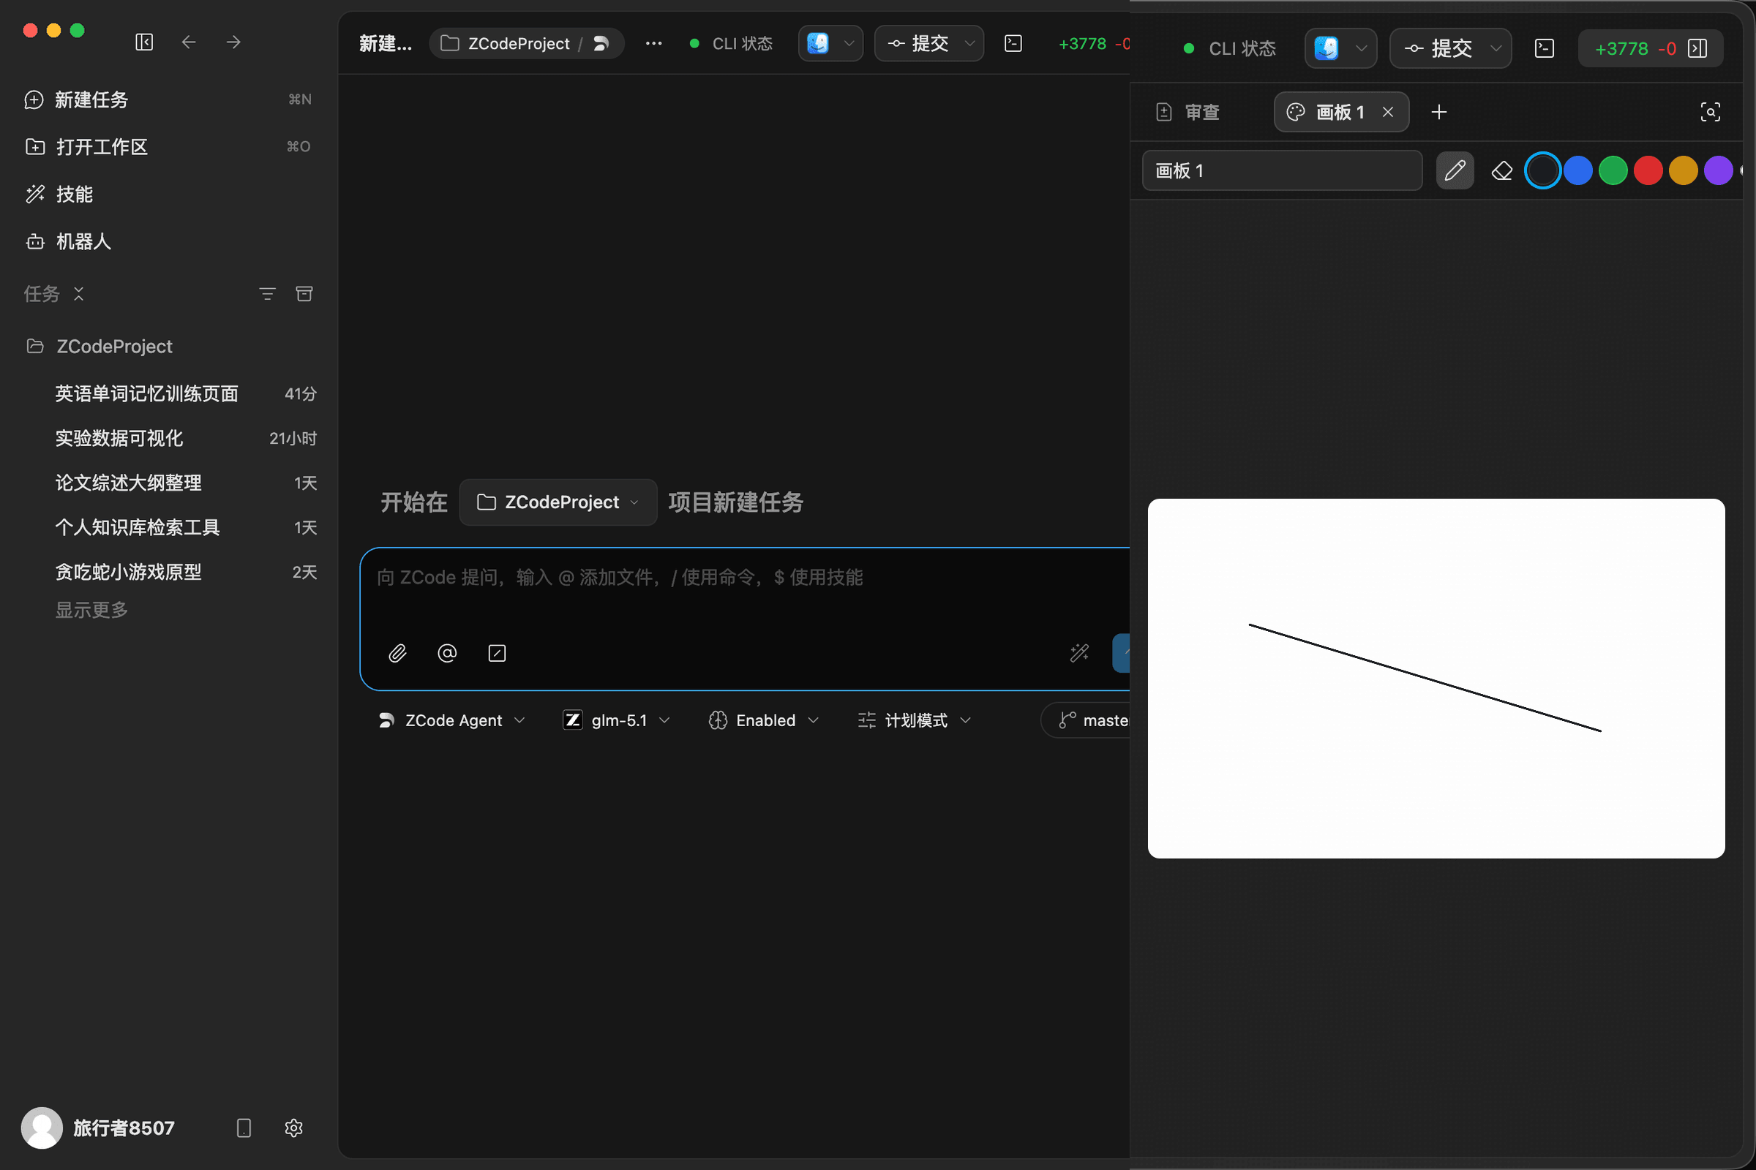
Task: Click CLI 状态 in main window header
Action: [732, 43]
